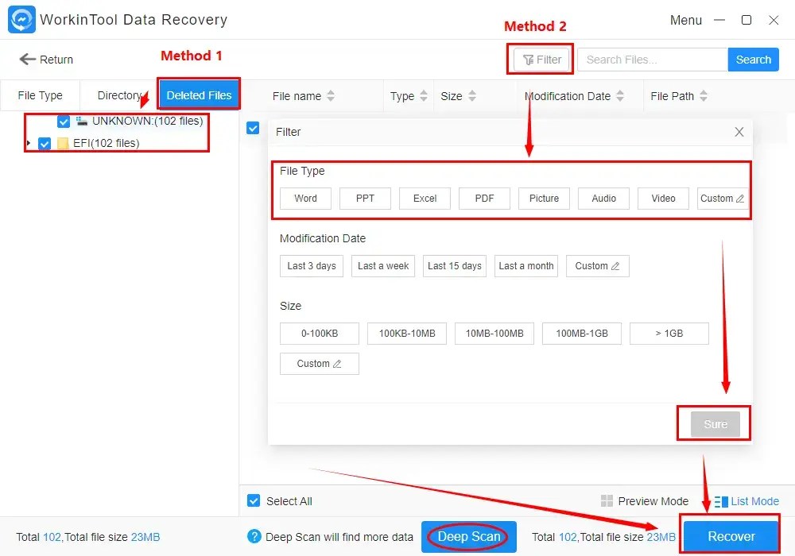Screen dimensions: 795x556
Task: Uncheck the UNKNOWN drive checkbox
Action: tap(64, 122)
